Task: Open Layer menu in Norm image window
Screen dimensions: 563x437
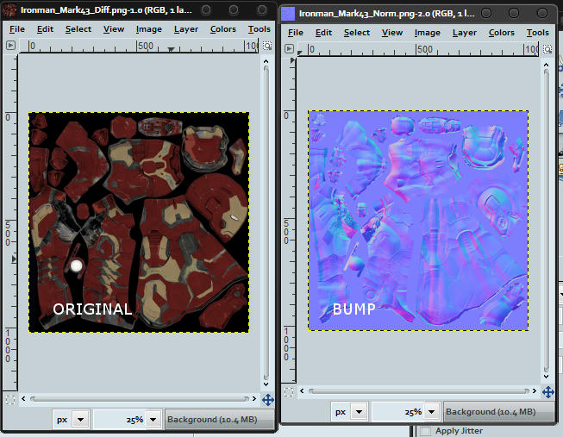Action: click(x=464, y=33)
